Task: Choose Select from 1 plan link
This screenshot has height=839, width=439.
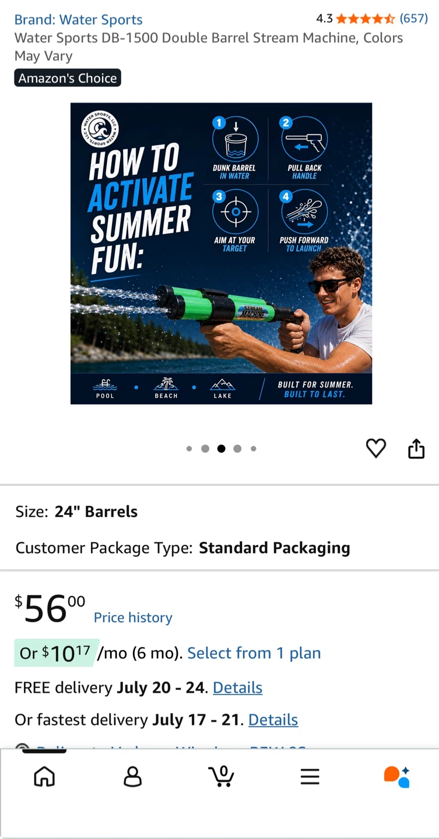Action: point(254,653)
